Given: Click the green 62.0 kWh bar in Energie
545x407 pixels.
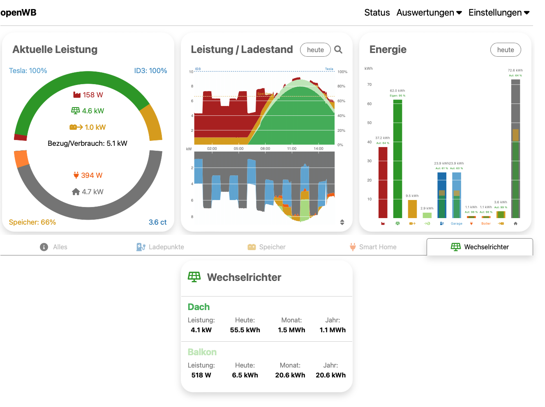Looking at the screenshot, I should tap(397, 159).
